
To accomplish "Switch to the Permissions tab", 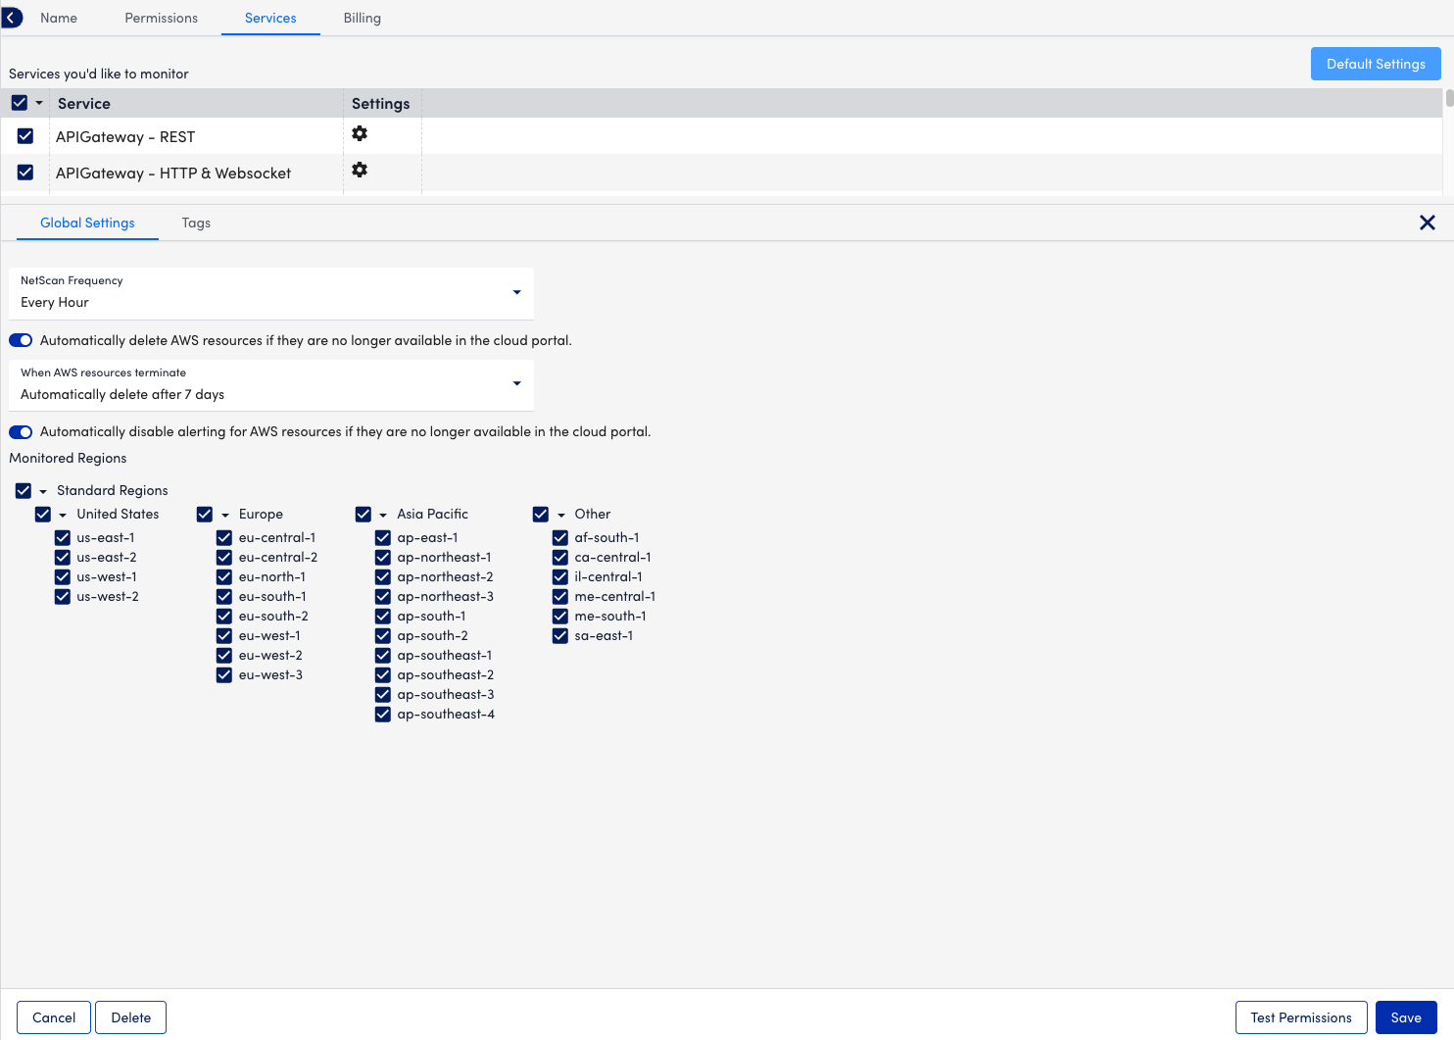I will (x=162, y=18).
